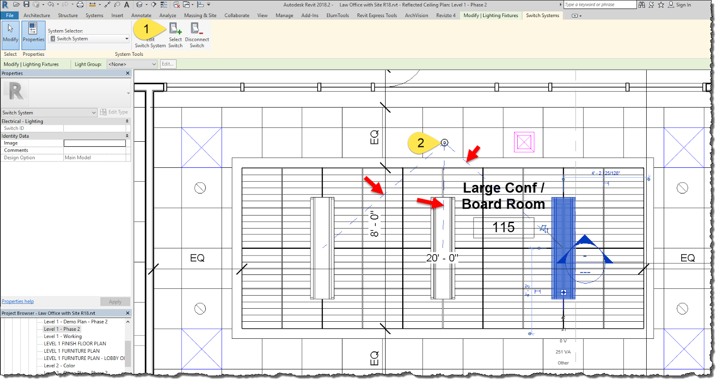Image resolution: width=719 pixels, height=382 pixels.
Task: Click the Print icon
Action: 80,4
